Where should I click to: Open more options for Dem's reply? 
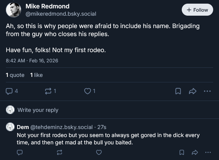coord(208,152)
